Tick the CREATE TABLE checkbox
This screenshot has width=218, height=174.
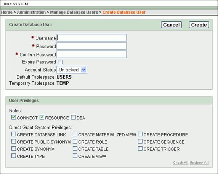pos(75,149)
